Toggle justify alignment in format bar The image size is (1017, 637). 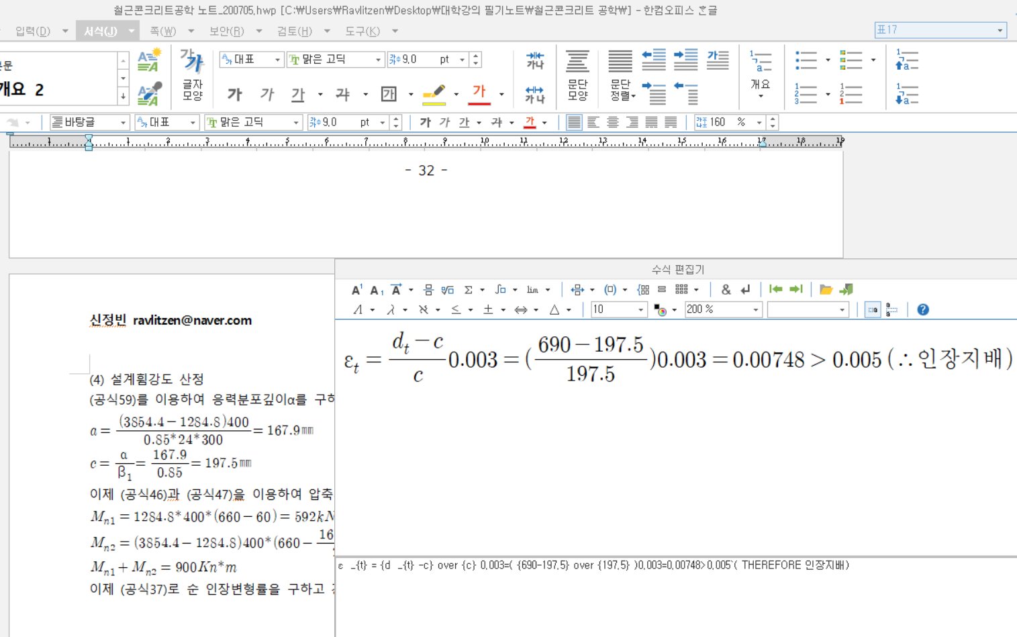click(x=574, y=122)
